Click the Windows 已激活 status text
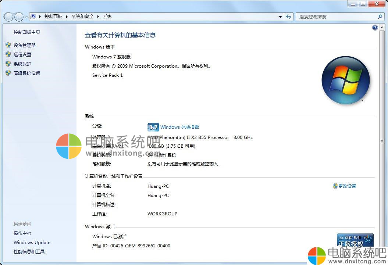The image size is (388, 265). 109,236
